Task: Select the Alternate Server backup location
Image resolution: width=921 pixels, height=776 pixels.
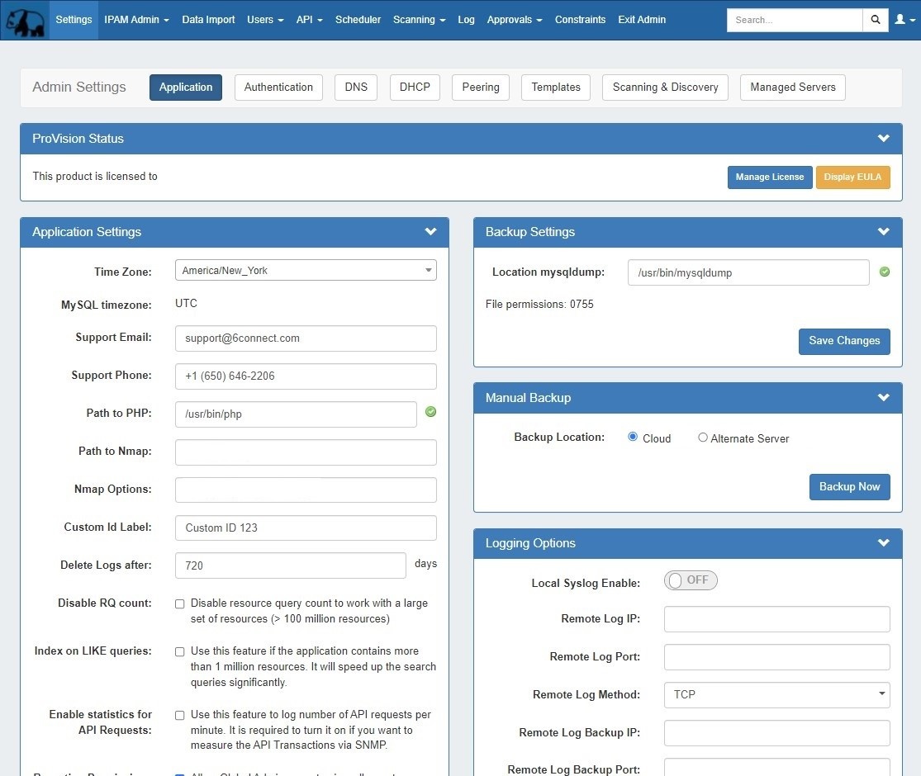Action: 703,438
